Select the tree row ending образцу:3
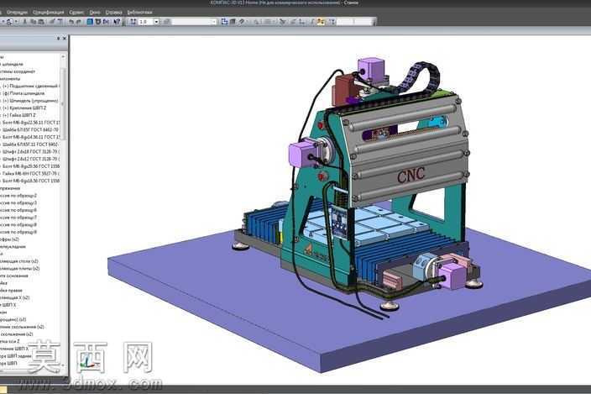The image size is (591, 394). click(18, 202)
